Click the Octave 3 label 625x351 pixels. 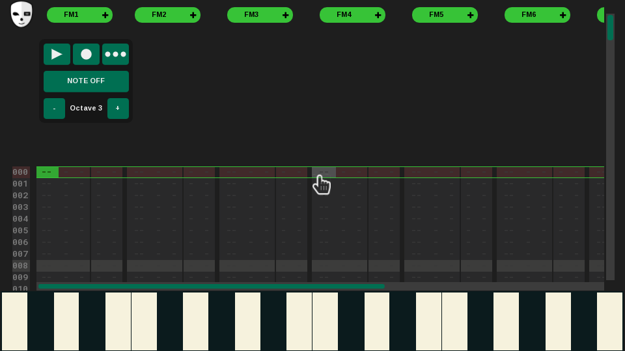86,109
